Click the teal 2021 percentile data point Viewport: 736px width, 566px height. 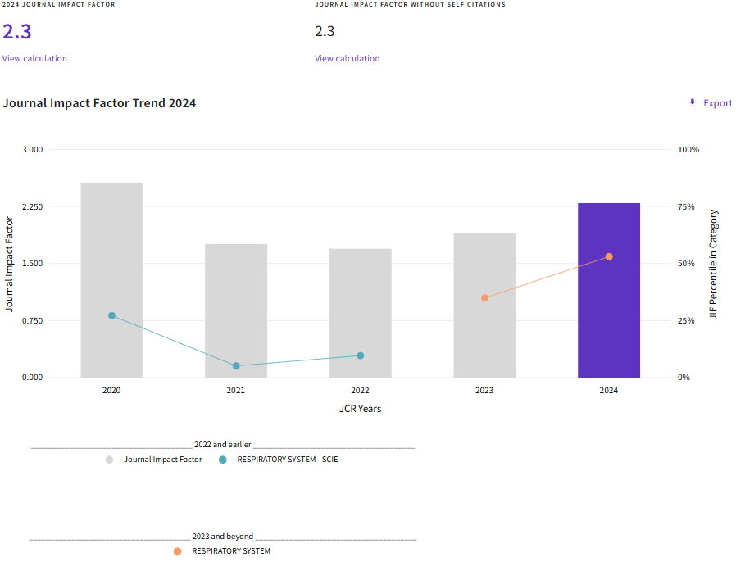tap(236, 365)
